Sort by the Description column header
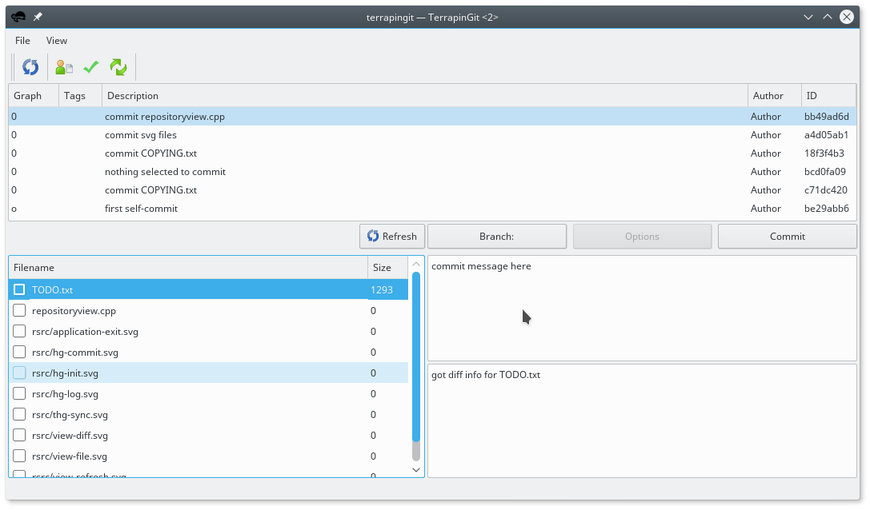Screen dimensions: 870x510 [425, 95]
